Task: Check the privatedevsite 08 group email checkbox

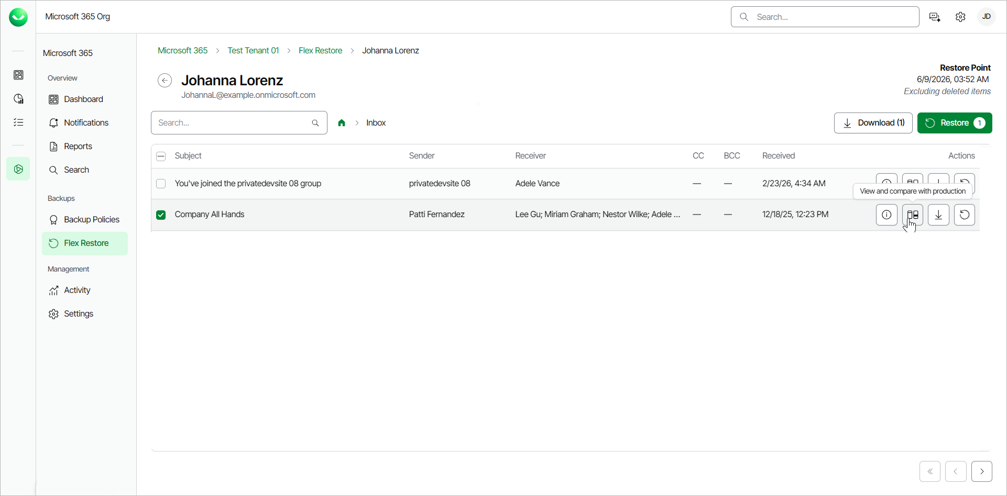Action: coord(161,184)
